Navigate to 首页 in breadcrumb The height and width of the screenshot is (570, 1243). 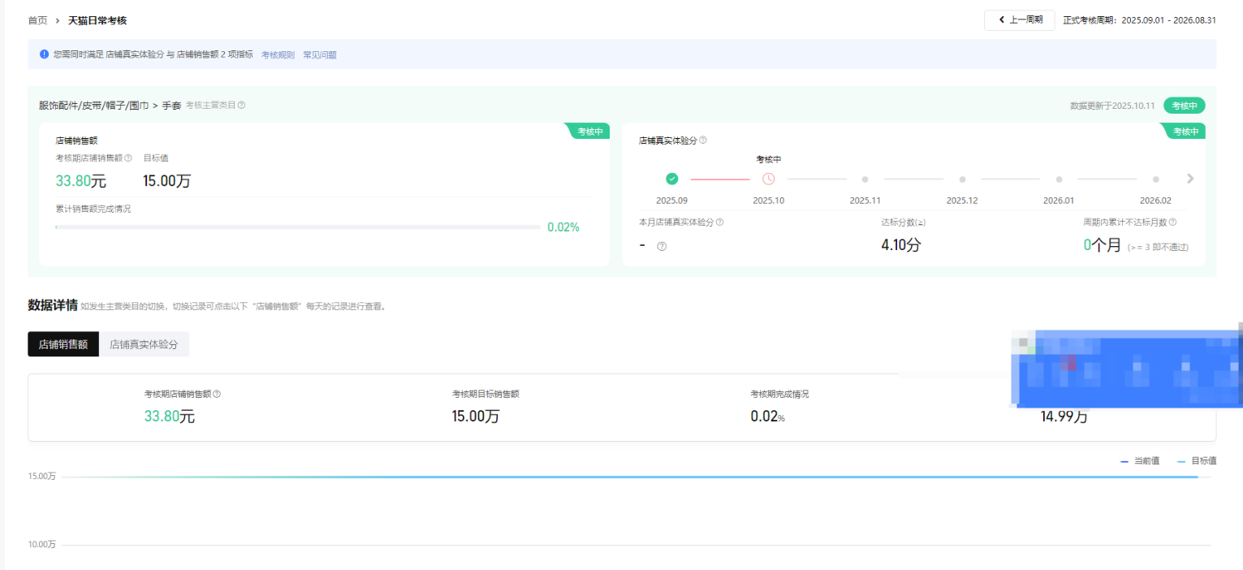(x=37, y=20)
